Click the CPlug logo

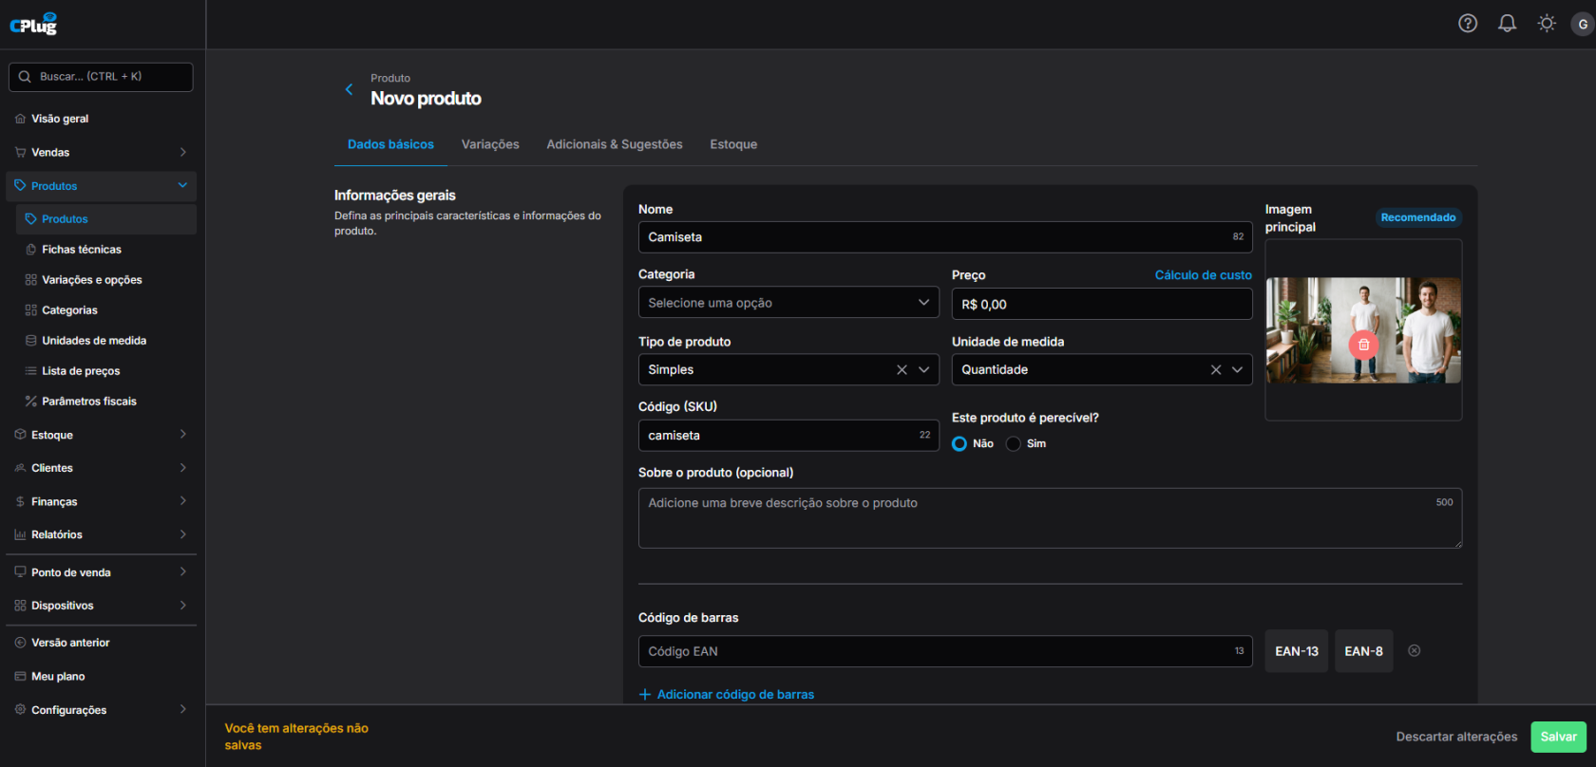click(x=33, y=24)
